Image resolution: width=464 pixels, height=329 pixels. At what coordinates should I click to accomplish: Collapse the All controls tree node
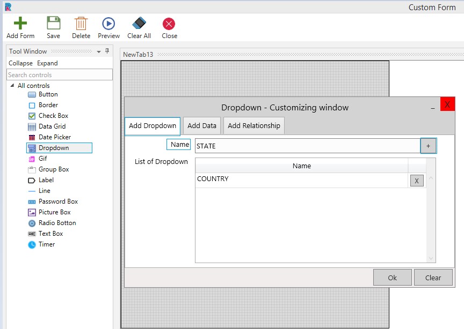coord(12,86)
